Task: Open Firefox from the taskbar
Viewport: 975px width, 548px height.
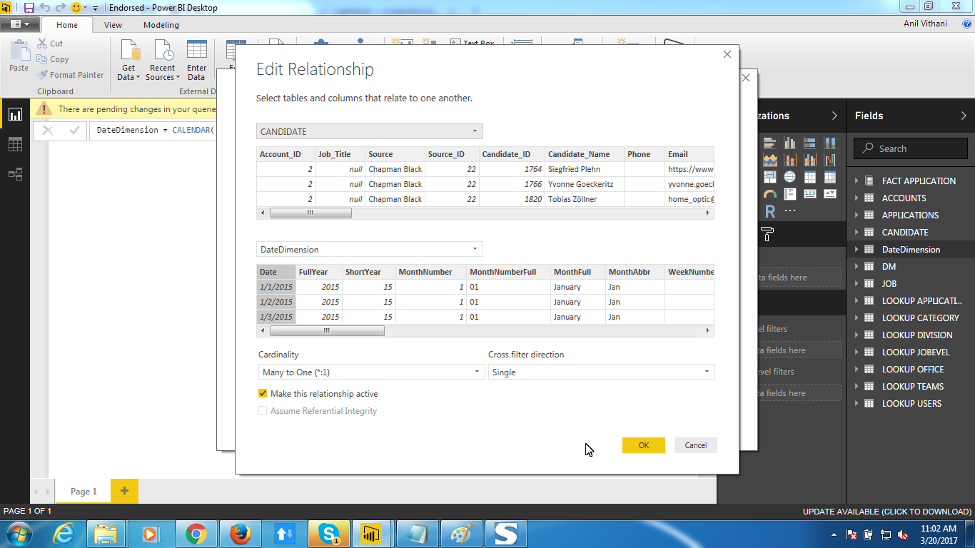Action: click(x=241, y=534)
